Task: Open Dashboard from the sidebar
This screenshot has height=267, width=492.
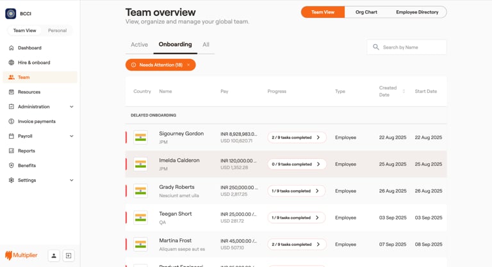Action: [x=29, y=47]
